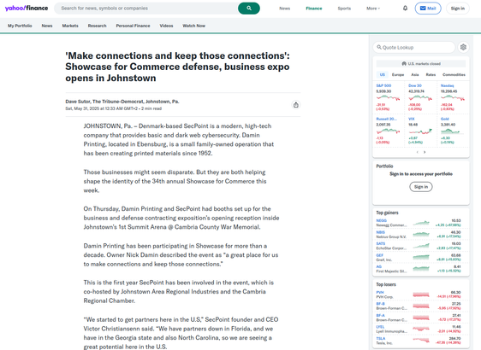Open the Personal Finance menu
Screen dimensions: 481x350
coord(134,26)
